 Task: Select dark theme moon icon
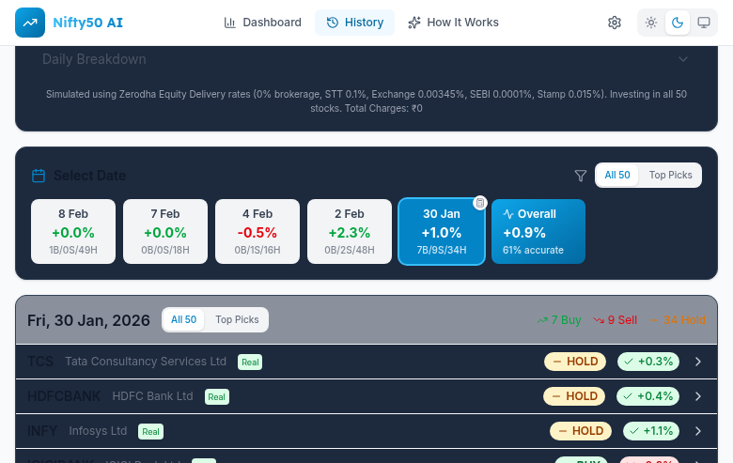(678, 23)
